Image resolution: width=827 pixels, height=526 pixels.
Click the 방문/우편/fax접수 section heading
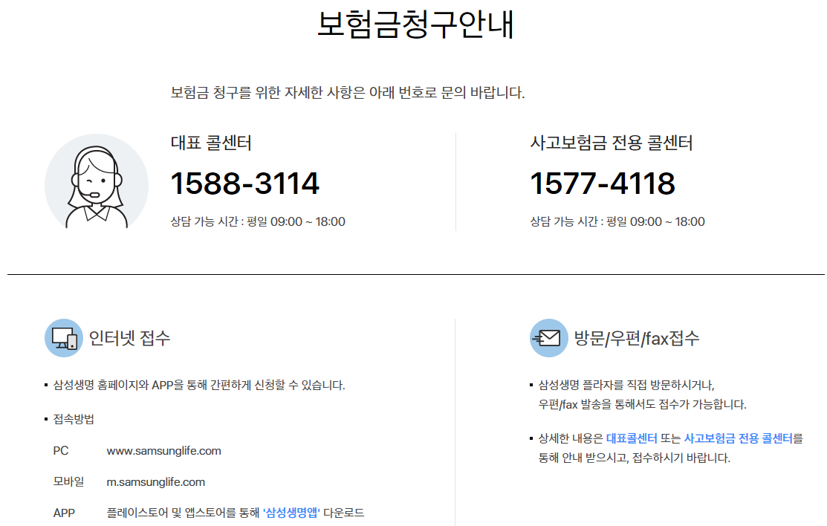637,337
